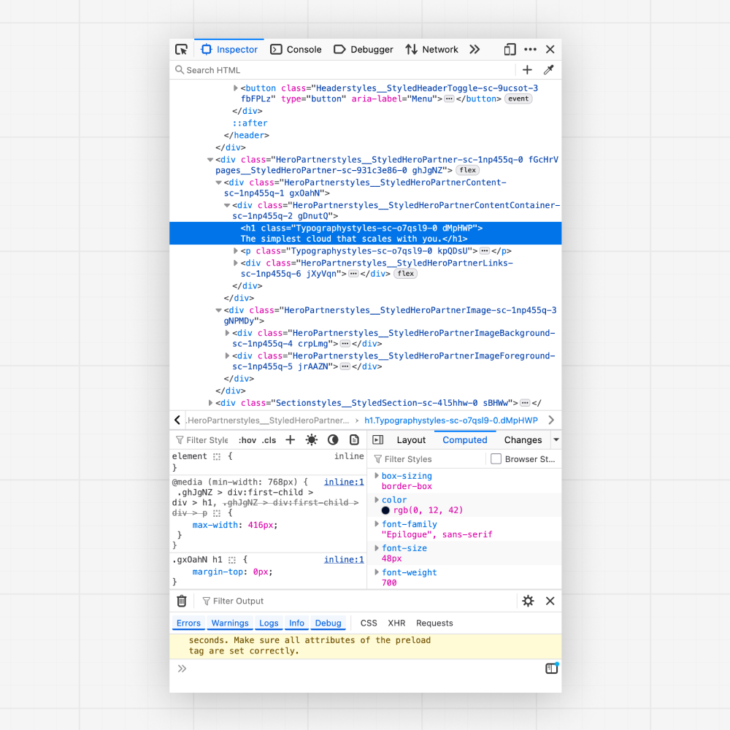Switch to the Console tab
The height and width of the screenshot is (730, 730).
[296, 49]
